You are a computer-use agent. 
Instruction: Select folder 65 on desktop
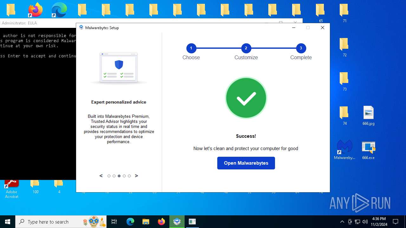pos(321,13)
